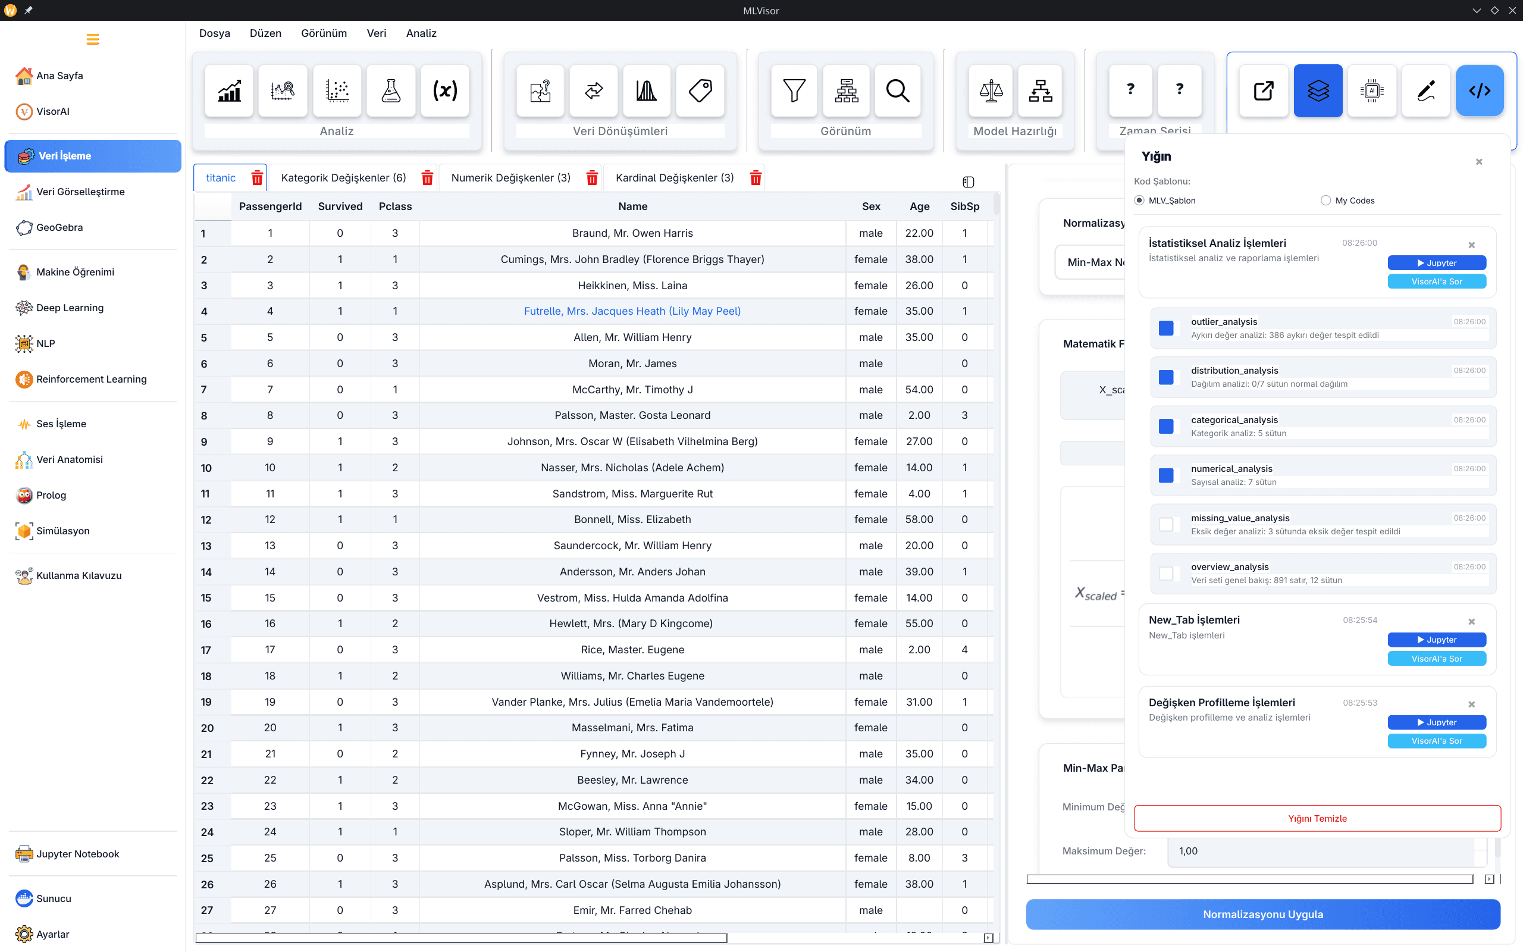Open the Veri menu
Viewport: 1523px width, 952px height.
(377, 33)
